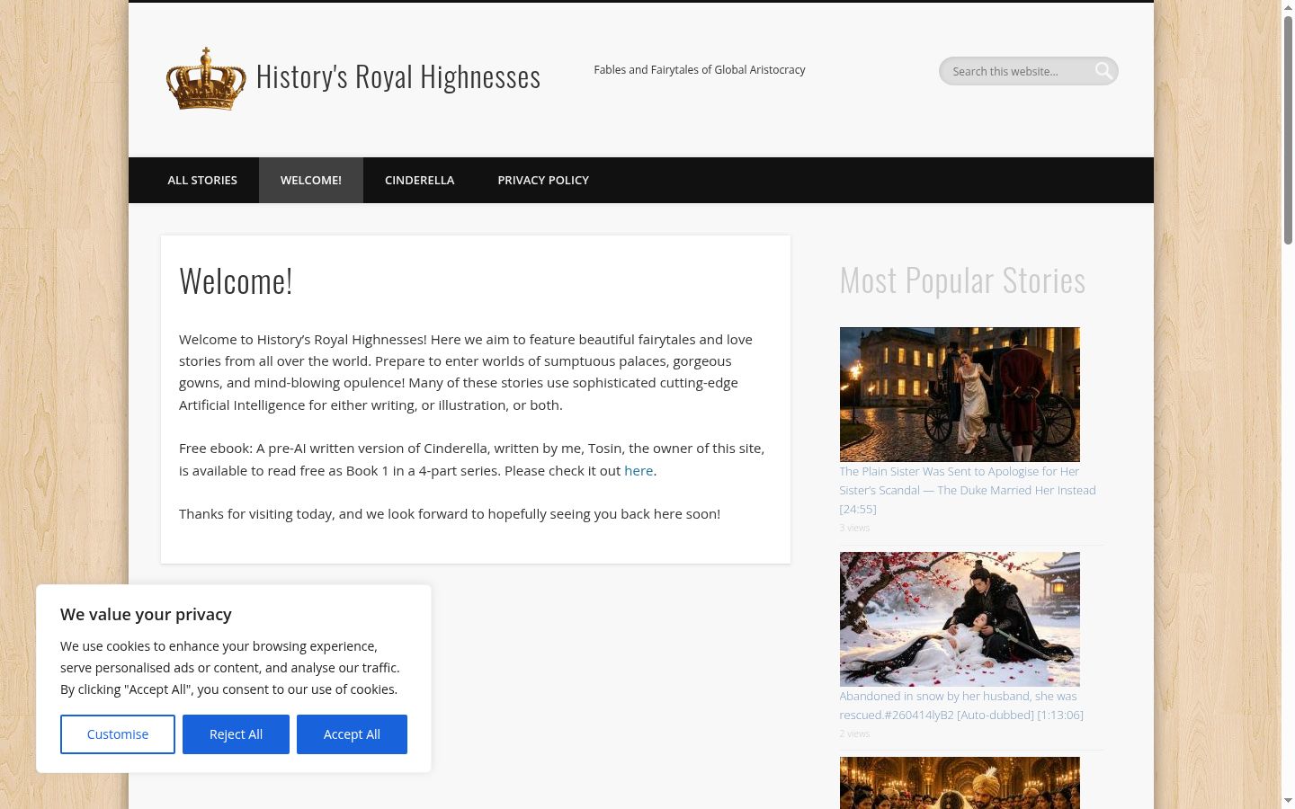
Task: Click the We value your privacy heading
Action: point(146,615)
